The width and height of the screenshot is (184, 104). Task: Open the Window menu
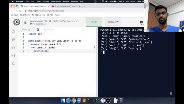point(74,1)
